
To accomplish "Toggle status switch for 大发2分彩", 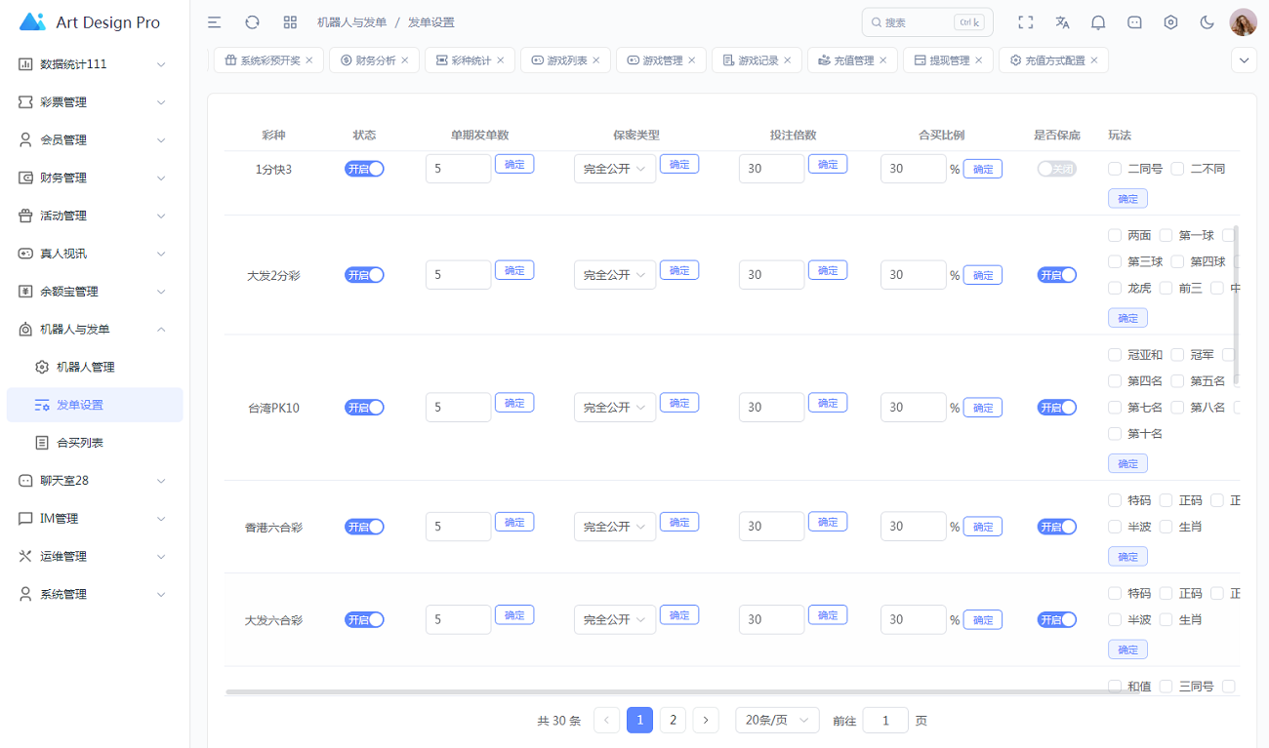I will [x=364, y=275].
